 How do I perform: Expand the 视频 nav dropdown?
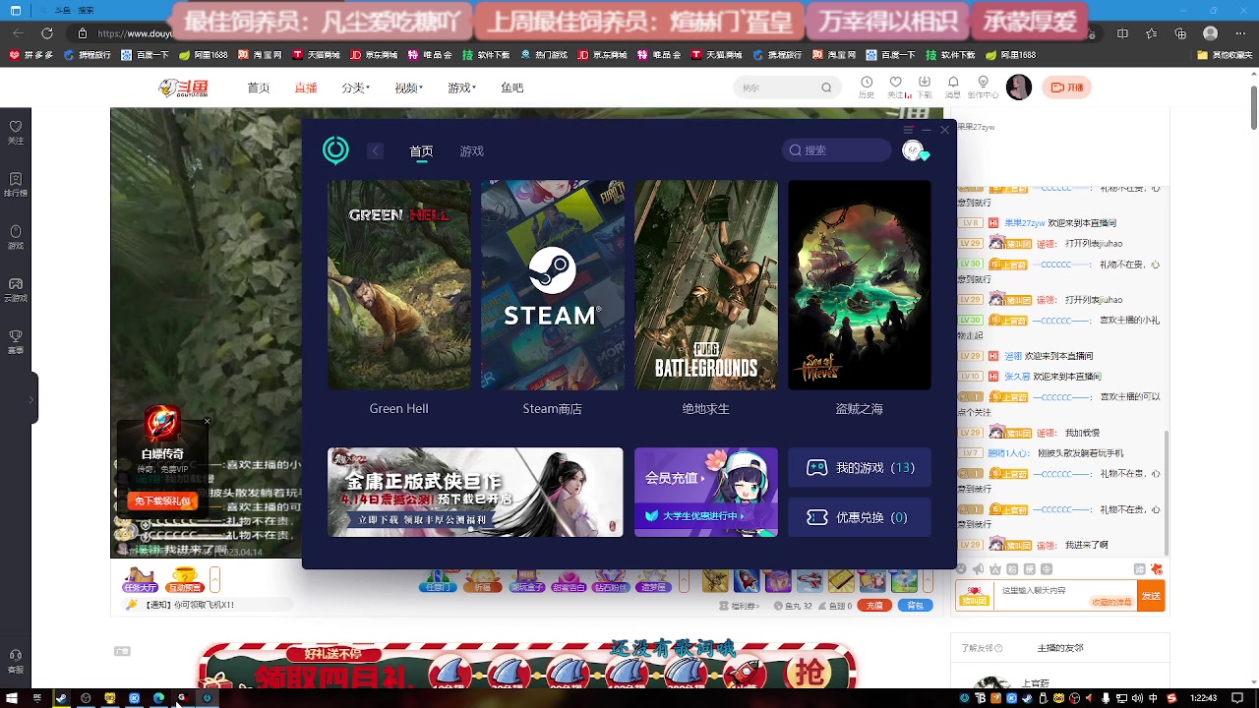pyautogui.click(x=408, y=88)
